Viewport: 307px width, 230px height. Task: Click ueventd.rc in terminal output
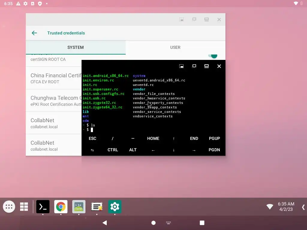[x=143, y=85]
